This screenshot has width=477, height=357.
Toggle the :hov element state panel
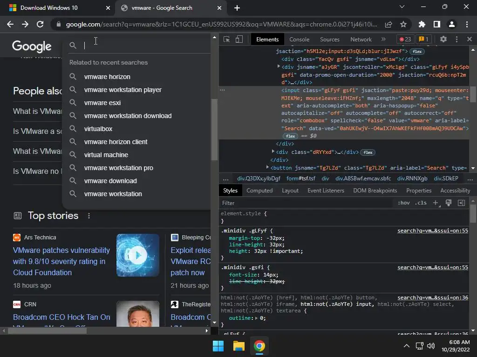(404, 203)
